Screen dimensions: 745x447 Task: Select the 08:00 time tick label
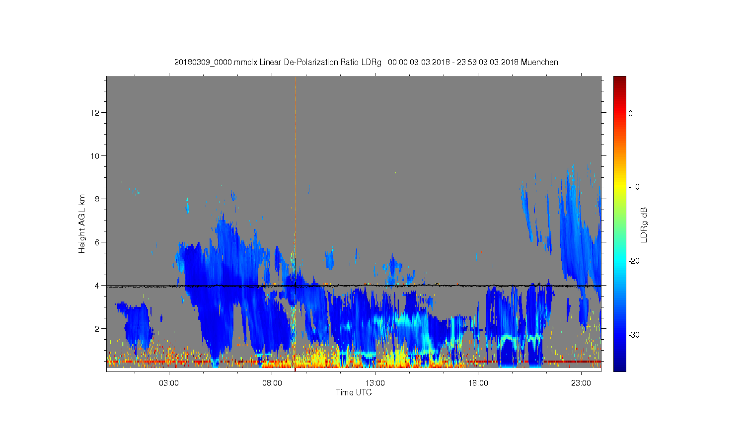[x=272, y=383]
